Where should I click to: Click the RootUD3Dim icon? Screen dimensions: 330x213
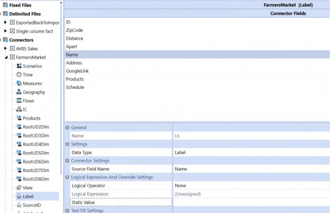(x=19, y=135)
